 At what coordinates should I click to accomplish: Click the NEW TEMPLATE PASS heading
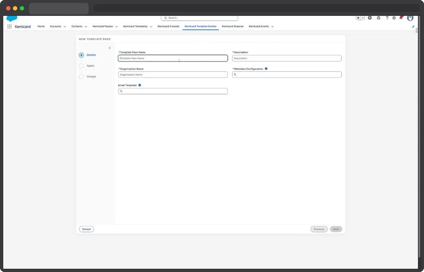(x=95, y=39)
